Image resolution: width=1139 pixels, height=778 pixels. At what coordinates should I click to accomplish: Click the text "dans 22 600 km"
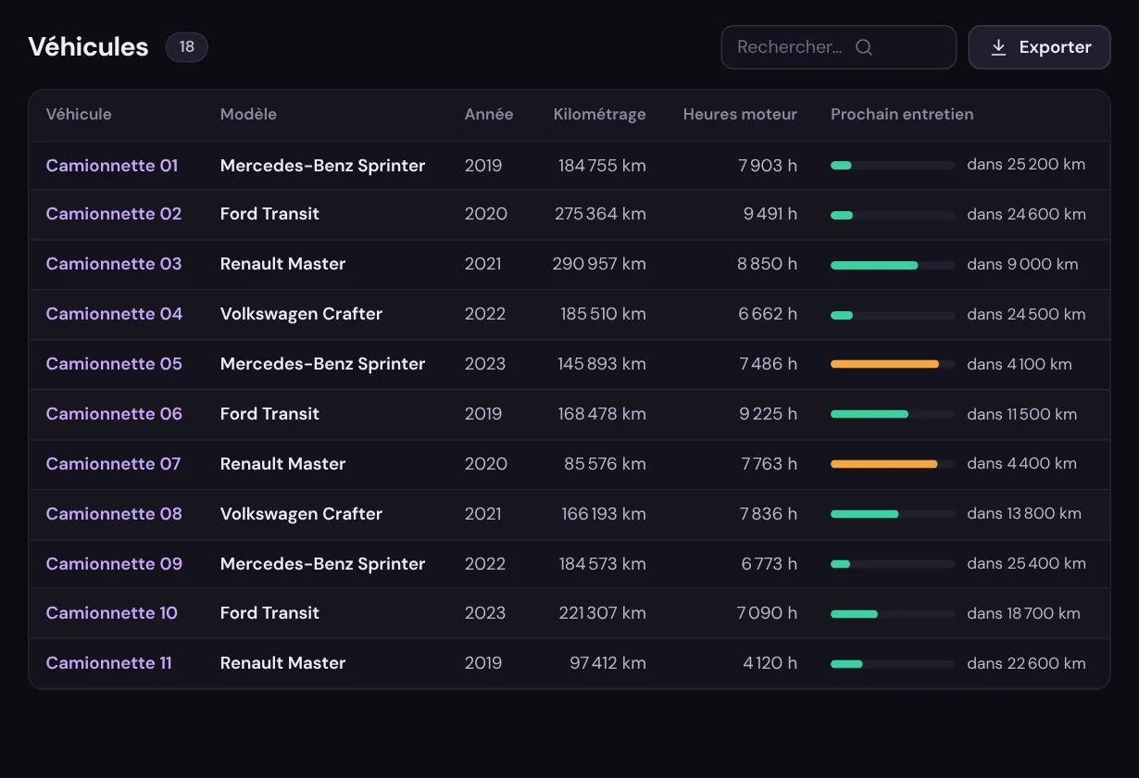click(1026, 663)
